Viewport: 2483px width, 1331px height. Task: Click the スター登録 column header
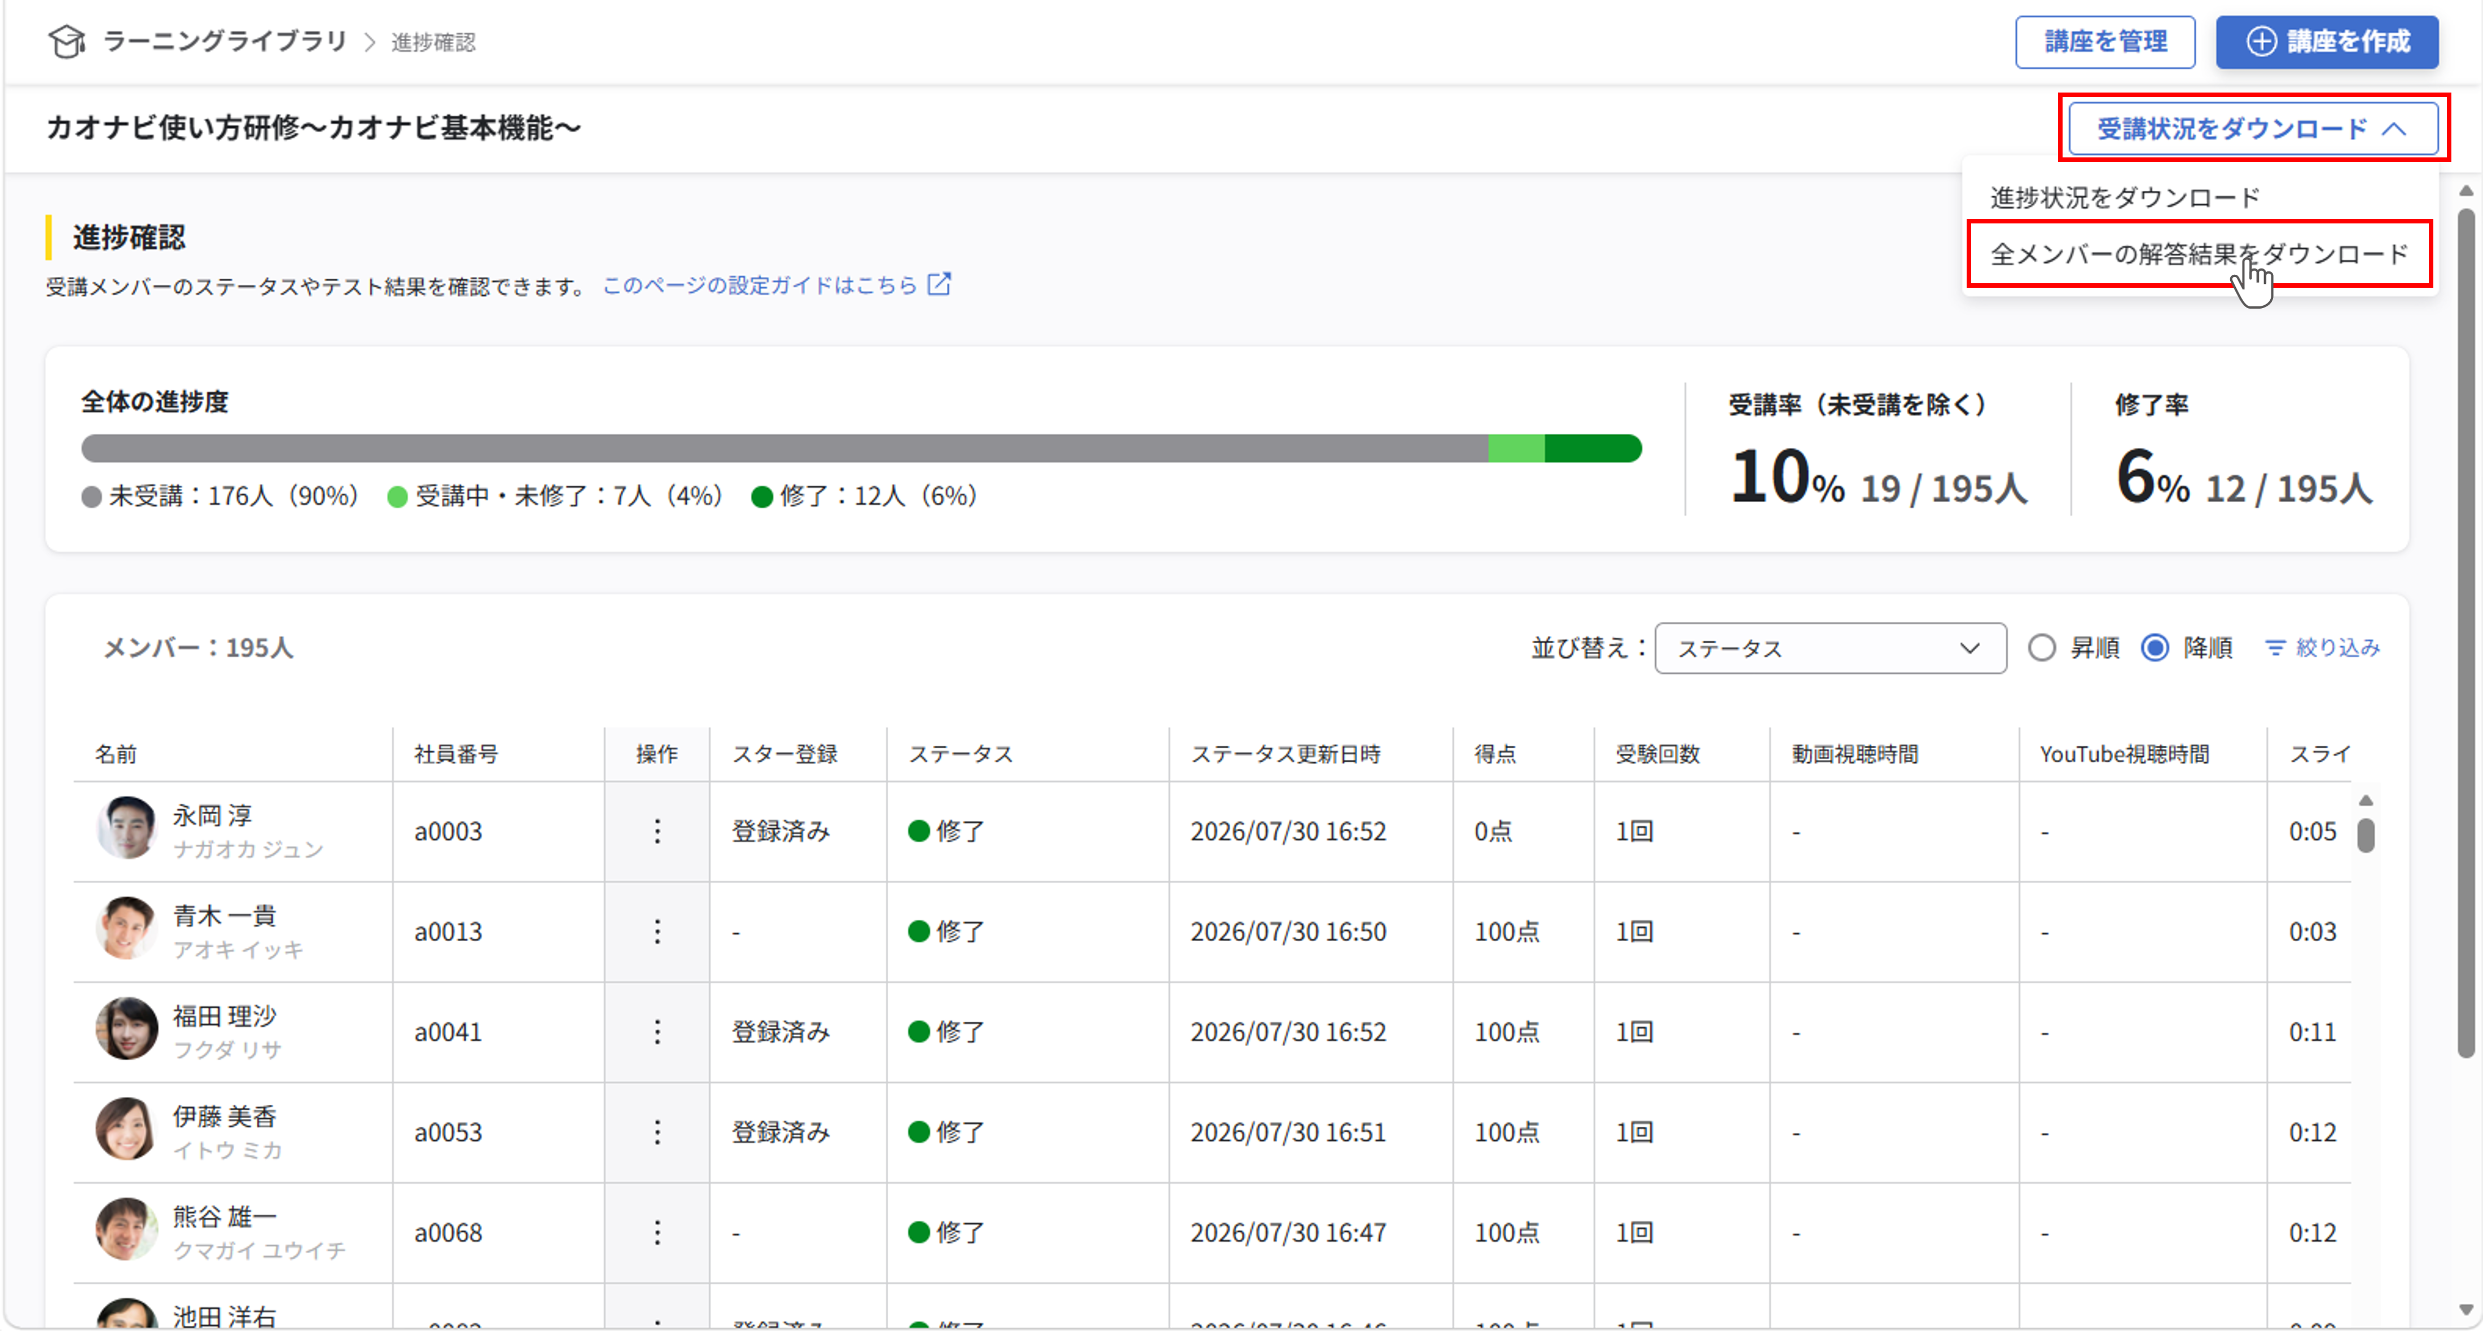tap(784, 754)
